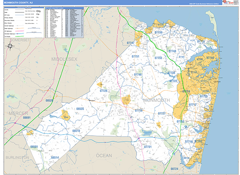Select ZIP code 07730 label

tap(158, 32)
